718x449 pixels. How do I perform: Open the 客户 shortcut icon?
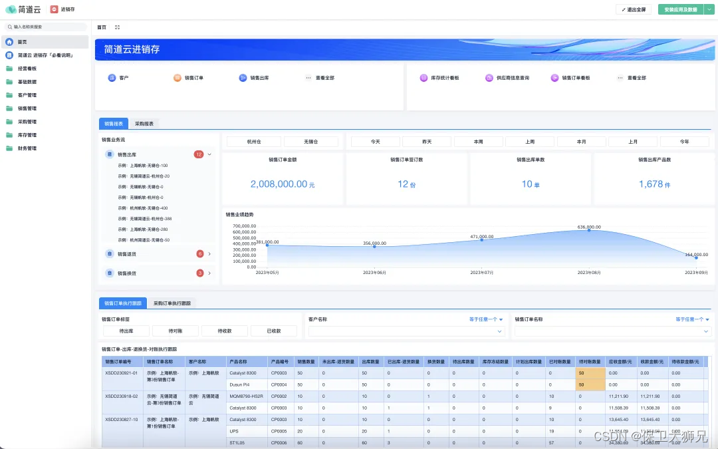coord(112,78)
